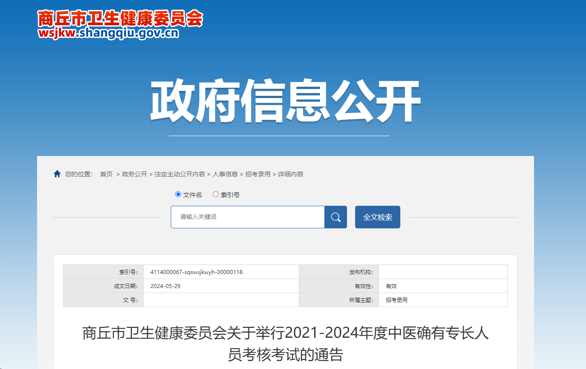Open 招考录用 breadcrumb link
The image size is (586, 369).
coord(258,174)
